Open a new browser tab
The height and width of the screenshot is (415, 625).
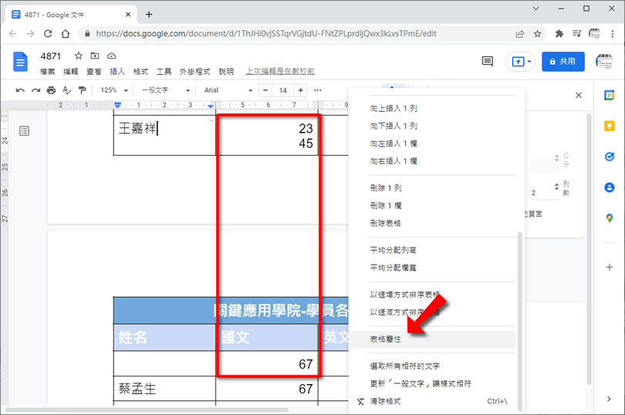point(149,15)
